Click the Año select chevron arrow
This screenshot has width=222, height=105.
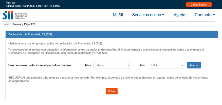tap(182, 65)
